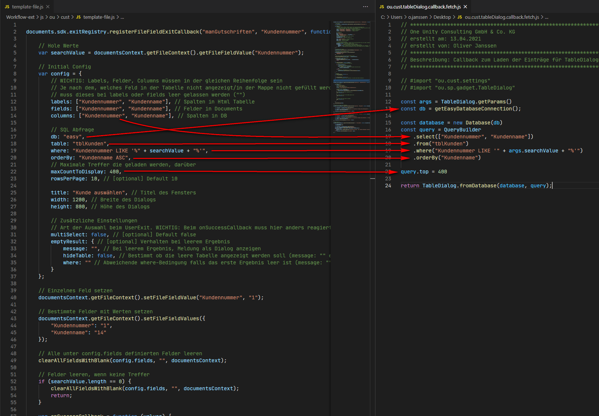This screenshot has width=599, height=416.
Task: Open the editor More Actions ellipsis menu
Action: point(365,7)
